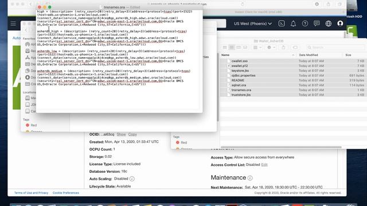Screen dimensions: 367x206
Task: Click Edit link for Access Control List
Action: tap(264, 165)
